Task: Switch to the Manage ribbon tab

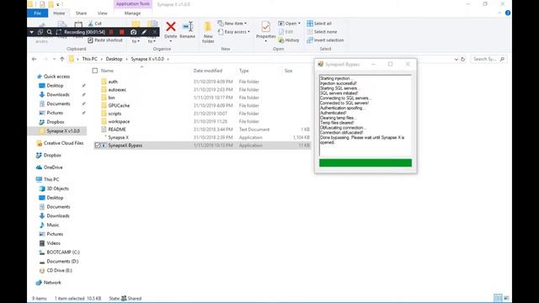Action: point(132,13)
